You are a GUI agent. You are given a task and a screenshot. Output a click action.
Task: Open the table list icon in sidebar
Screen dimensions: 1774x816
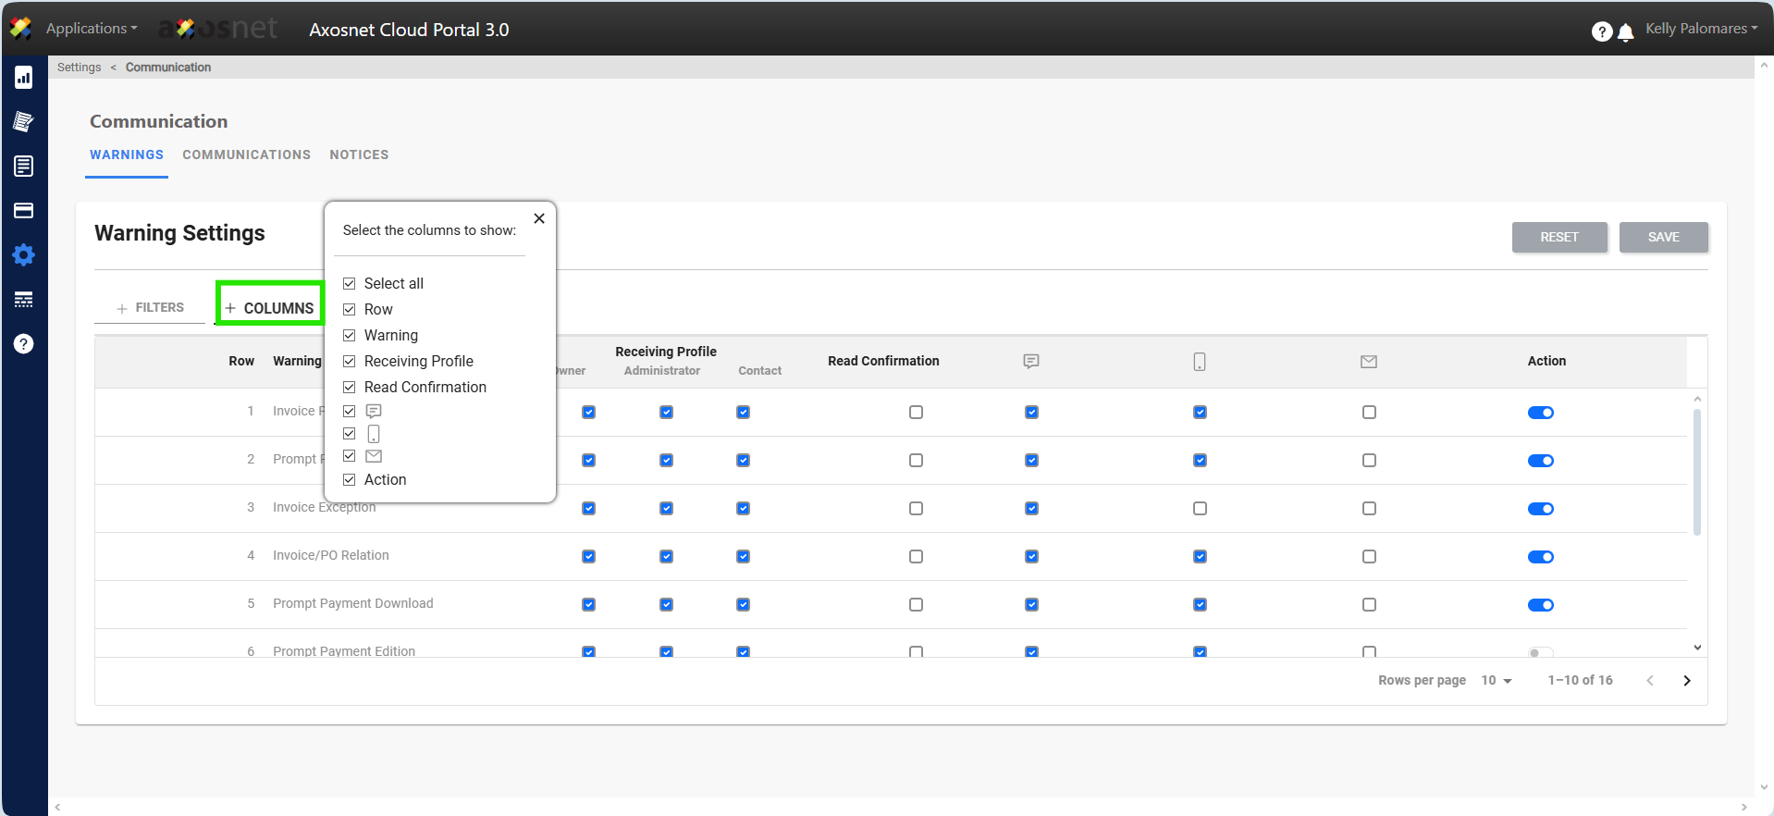[x=24, y=300]
